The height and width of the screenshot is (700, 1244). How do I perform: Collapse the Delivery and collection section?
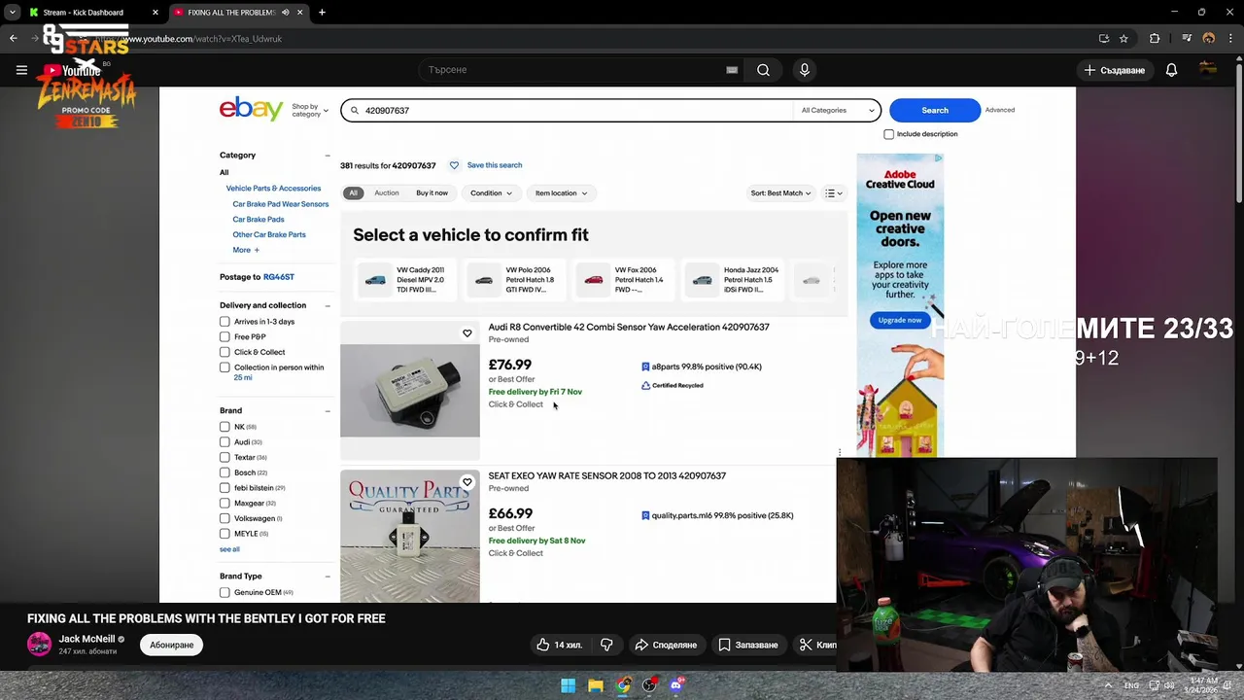point(328,305)
